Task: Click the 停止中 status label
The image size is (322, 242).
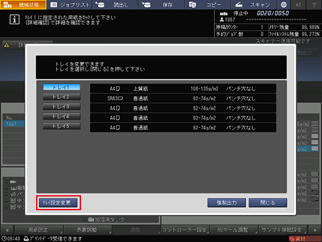Action: pos(240,14)
